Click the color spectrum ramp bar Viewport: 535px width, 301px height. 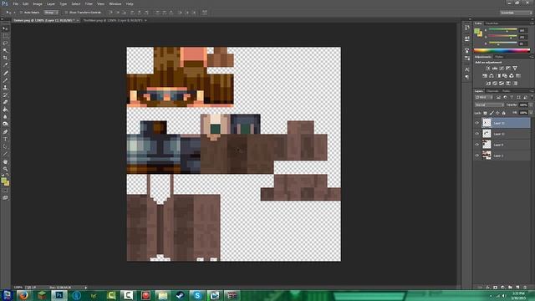(x=502, y=50)
